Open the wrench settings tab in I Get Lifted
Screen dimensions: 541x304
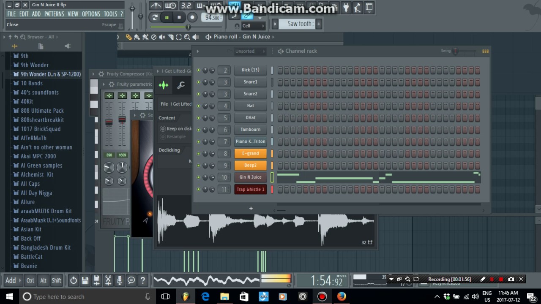tap(180, 86)
